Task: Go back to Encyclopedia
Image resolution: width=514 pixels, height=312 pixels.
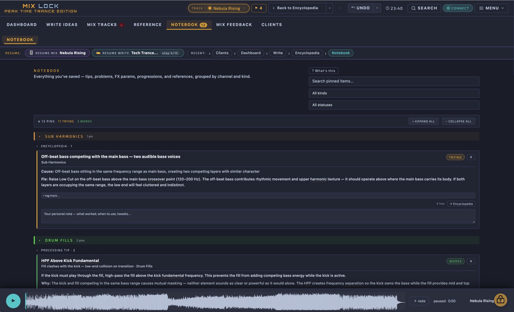Action: click(x=297, y=8)
